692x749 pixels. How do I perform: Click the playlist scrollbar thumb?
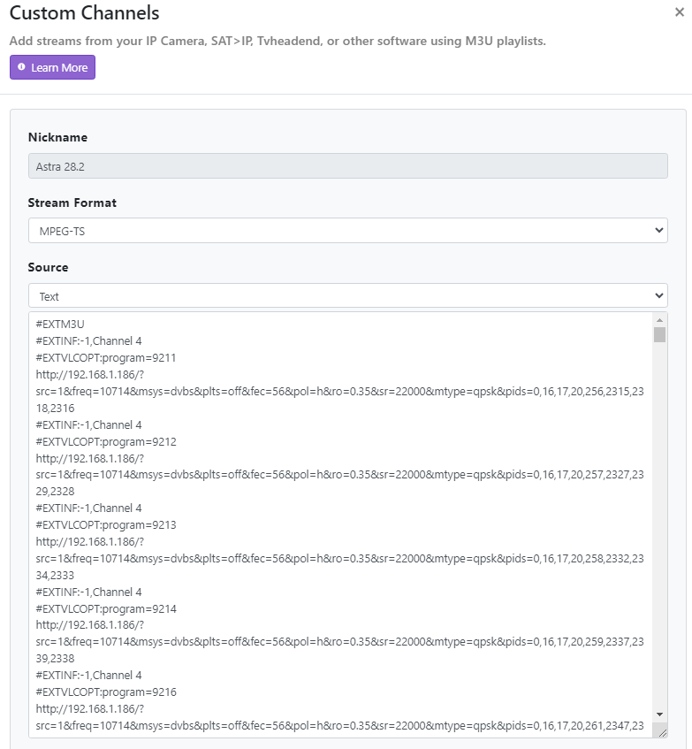coord(659,334)
